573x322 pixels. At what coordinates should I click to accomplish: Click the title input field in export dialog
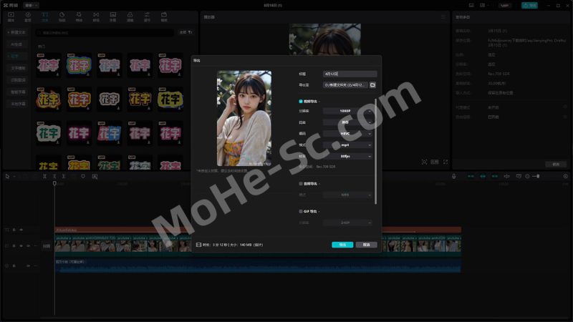point(350,74)
